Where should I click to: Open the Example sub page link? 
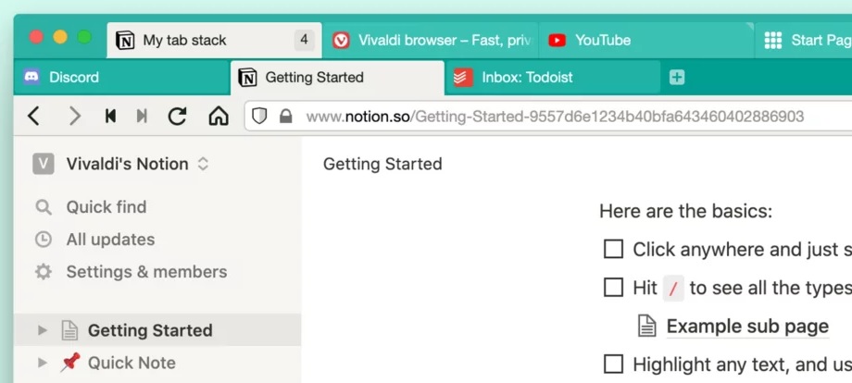tap(746, 326)
